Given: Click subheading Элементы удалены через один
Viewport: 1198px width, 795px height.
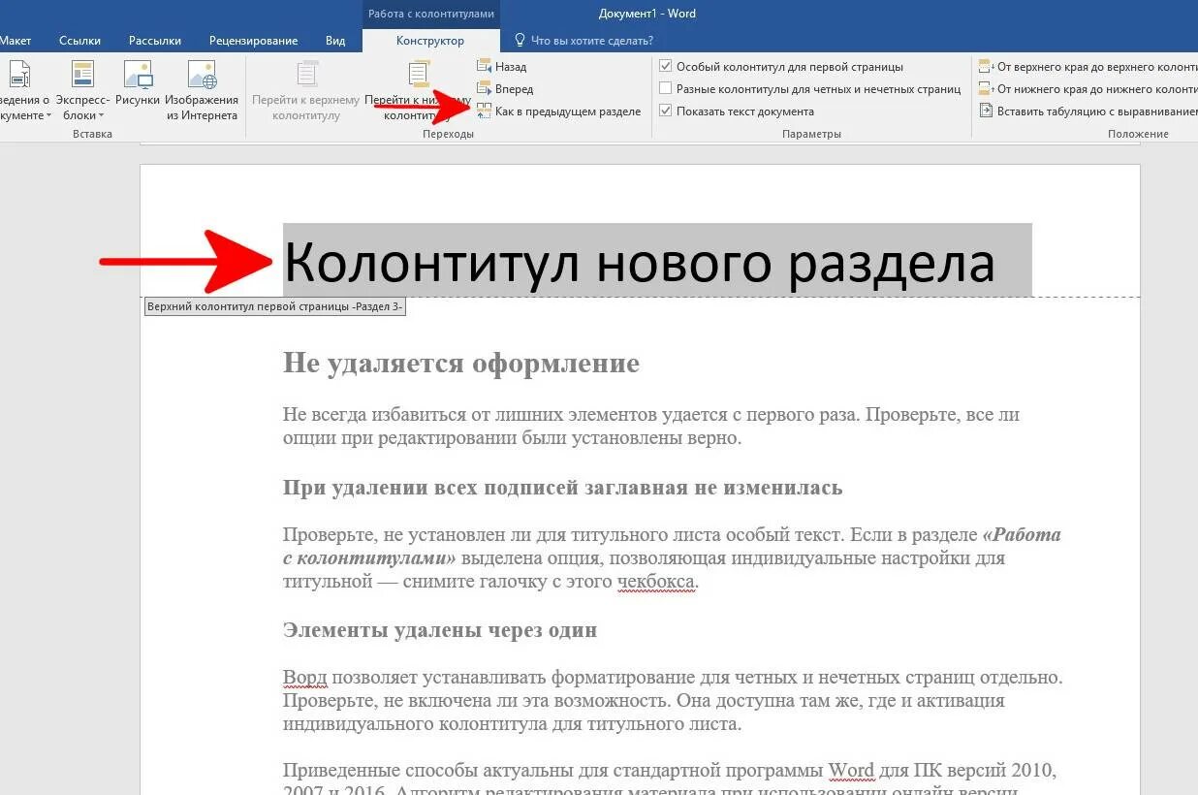Looking at the screenshot, I should click(x=440, y=630).
